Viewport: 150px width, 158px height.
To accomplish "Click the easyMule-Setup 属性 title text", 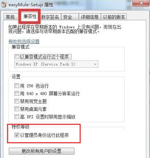I will click(31, 5).
